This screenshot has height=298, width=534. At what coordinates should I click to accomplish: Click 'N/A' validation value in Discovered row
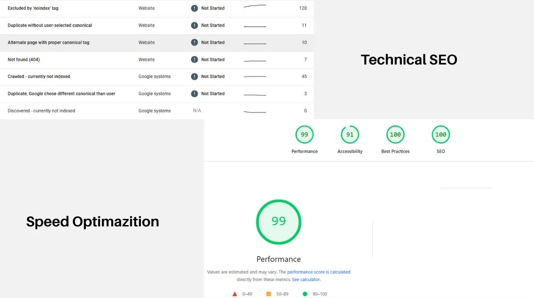(x=197, y=110)
